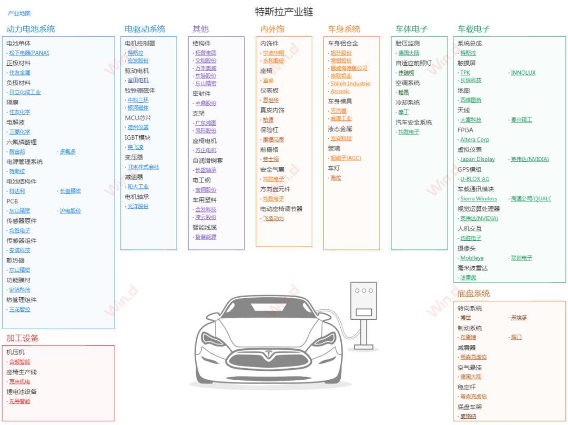Open 长盛轴承 under 自润滑铜套
Image resolution: width=568 pixels, height=425 pixels.
click(206, 170)
